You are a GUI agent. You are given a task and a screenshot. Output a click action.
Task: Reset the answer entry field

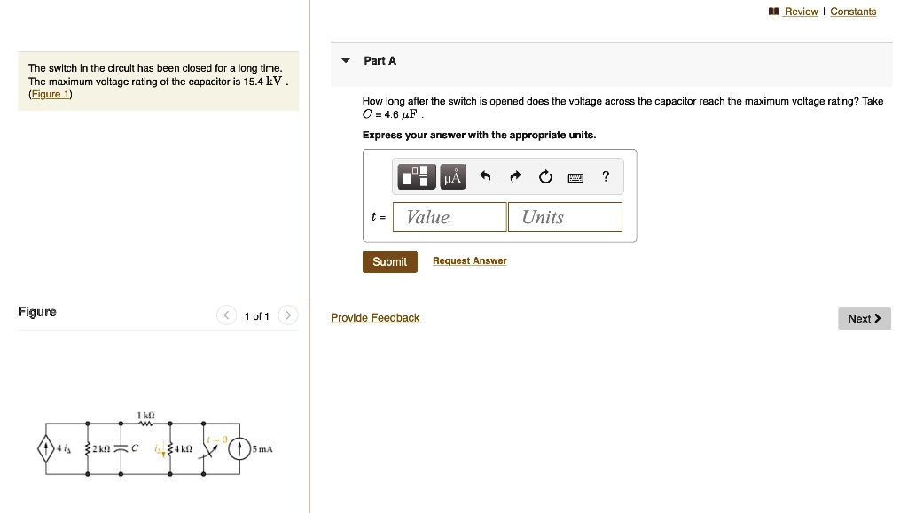544,176
